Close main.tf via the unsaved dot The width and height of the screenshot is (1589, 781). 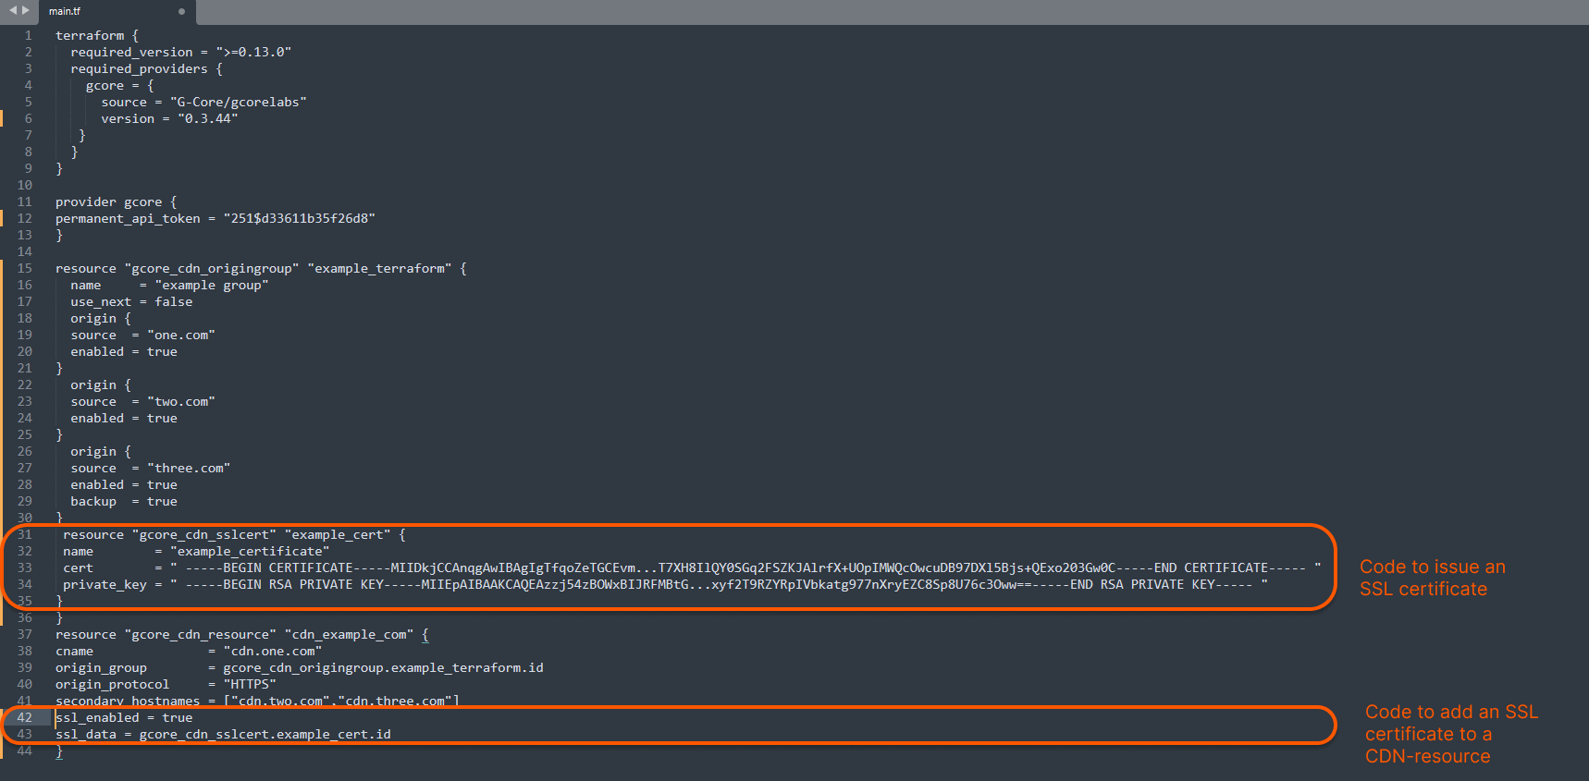tap(181, 12)
